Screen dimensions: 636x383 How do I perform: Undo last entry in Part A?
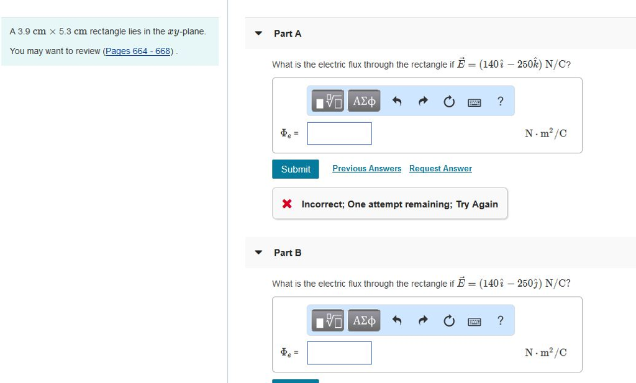[x=397, y=101]
